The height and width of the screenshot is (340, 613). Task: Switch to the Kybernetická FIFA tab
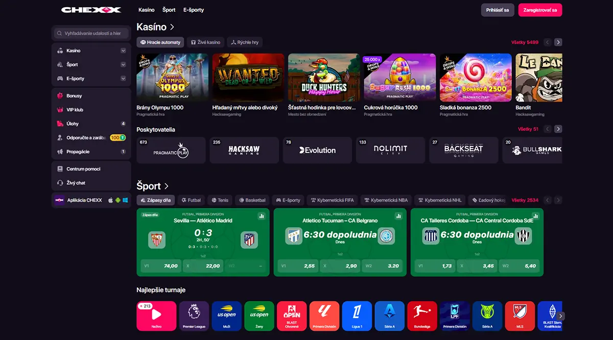pyautogui.click(x=332, y=200)
